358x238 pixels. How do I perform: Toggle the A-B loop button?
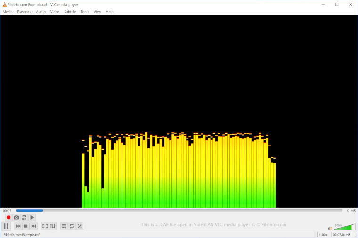(24, 217)
